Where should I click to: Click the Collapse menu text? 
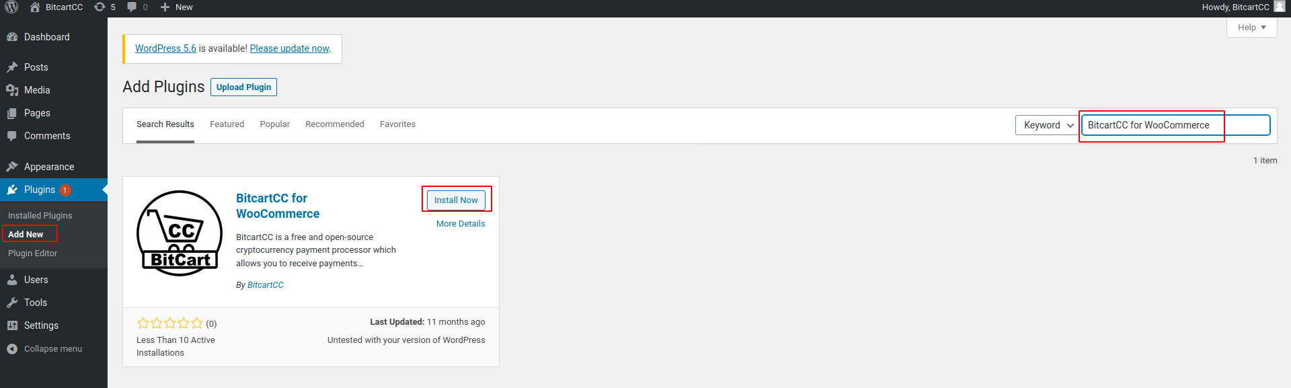(53, 349)
